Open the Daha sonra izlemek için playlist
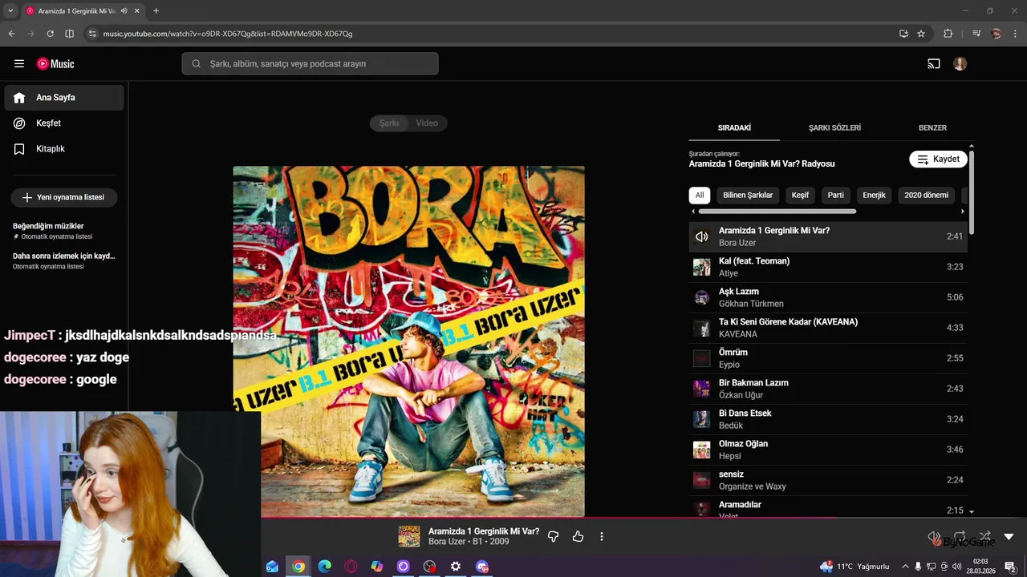Viewport: 1027px width, 577px height. (x=64, y=260)
